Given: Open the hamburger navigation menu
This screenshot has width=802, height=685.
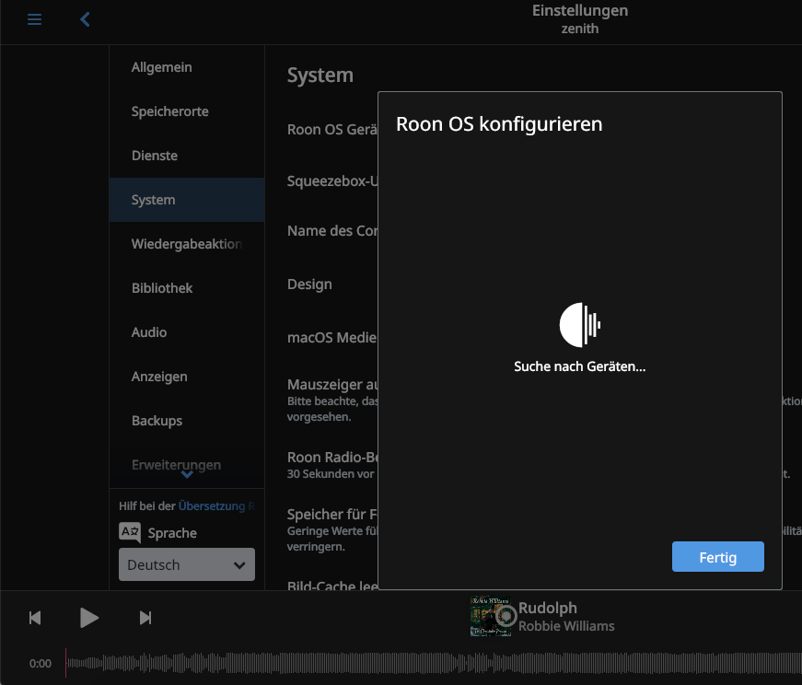Looking at the screenshot, I should (34, 19).
